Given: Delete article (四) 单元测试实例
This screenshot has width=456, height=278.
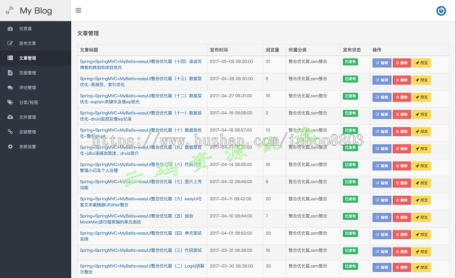Looking at the screenshot, I should click(402, 235).
